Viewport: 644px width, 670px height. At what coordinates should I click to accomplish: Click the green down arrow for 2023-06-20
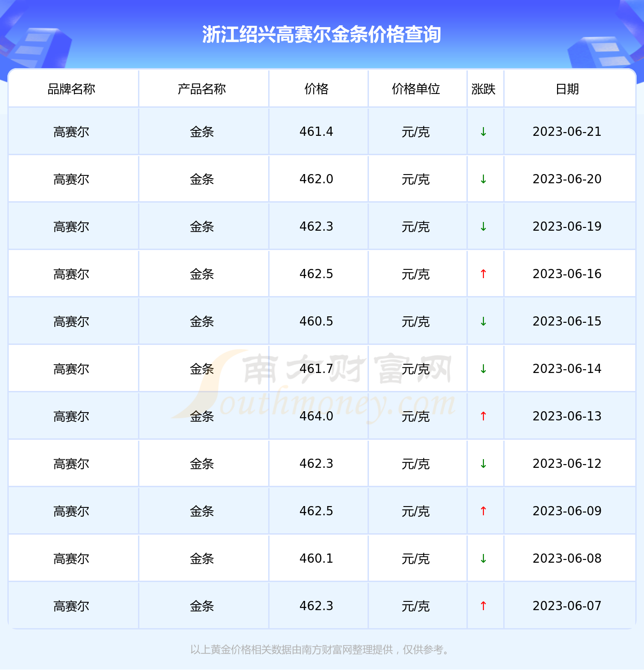point(483,179)
